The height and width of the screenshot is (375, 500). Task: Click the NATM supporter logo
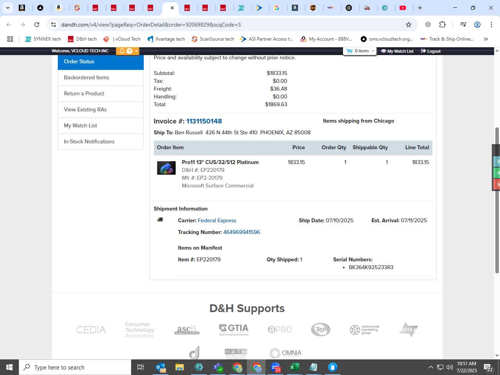236,354
